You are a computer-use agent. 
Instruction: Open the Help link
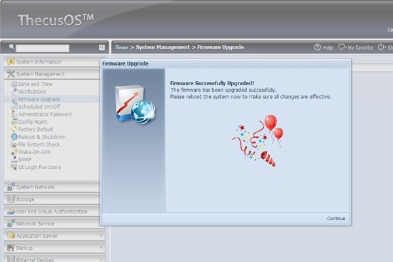[x=327, y=47]
